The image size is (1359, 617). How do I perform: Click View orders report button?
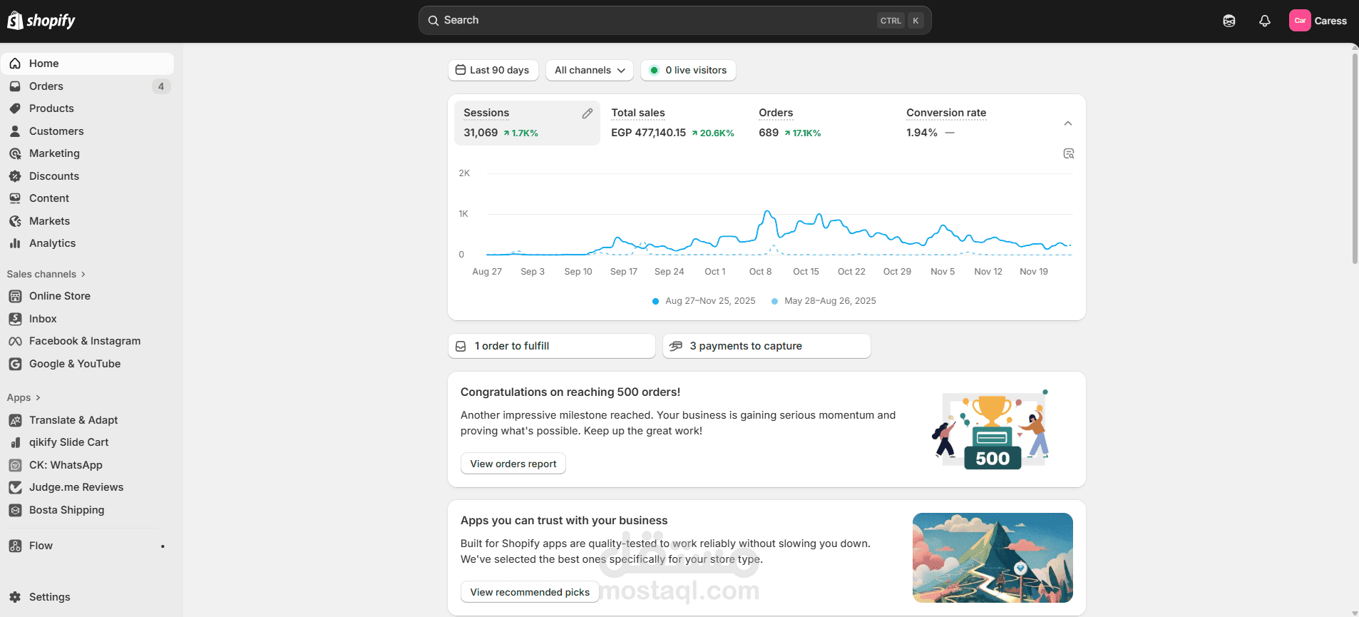coord(513,464)
